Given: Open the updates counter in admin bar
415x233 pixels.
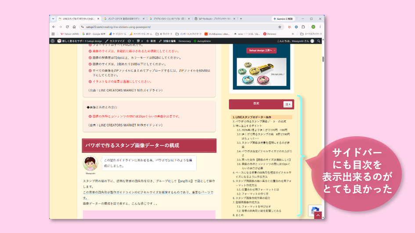Looking at the screenshot, I should click(130, 41).
